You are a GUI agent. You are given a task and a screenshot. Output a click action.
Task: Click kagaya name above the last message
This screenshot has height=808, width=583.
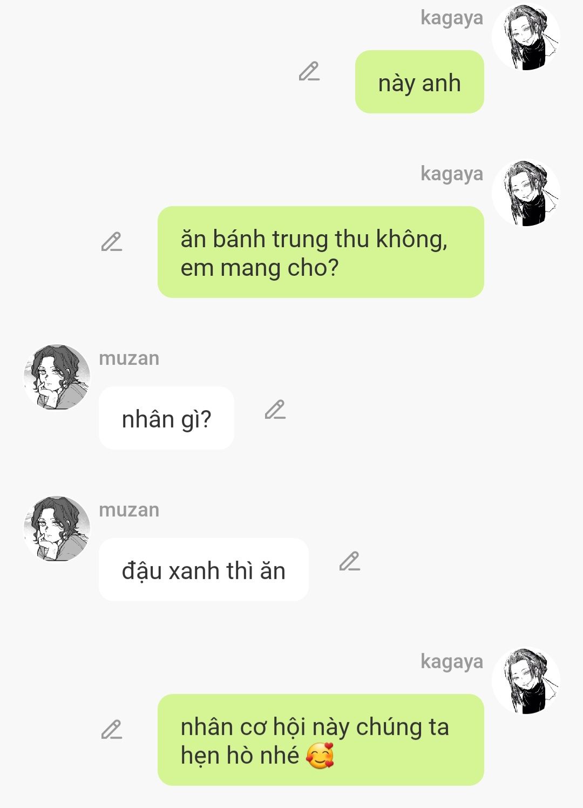452,662
